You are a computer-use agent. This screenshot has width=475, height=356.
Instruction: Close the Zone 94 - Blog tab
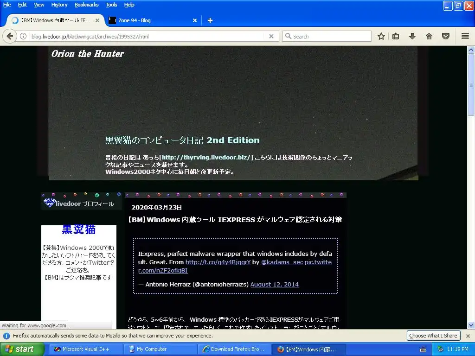pos(195,20)
